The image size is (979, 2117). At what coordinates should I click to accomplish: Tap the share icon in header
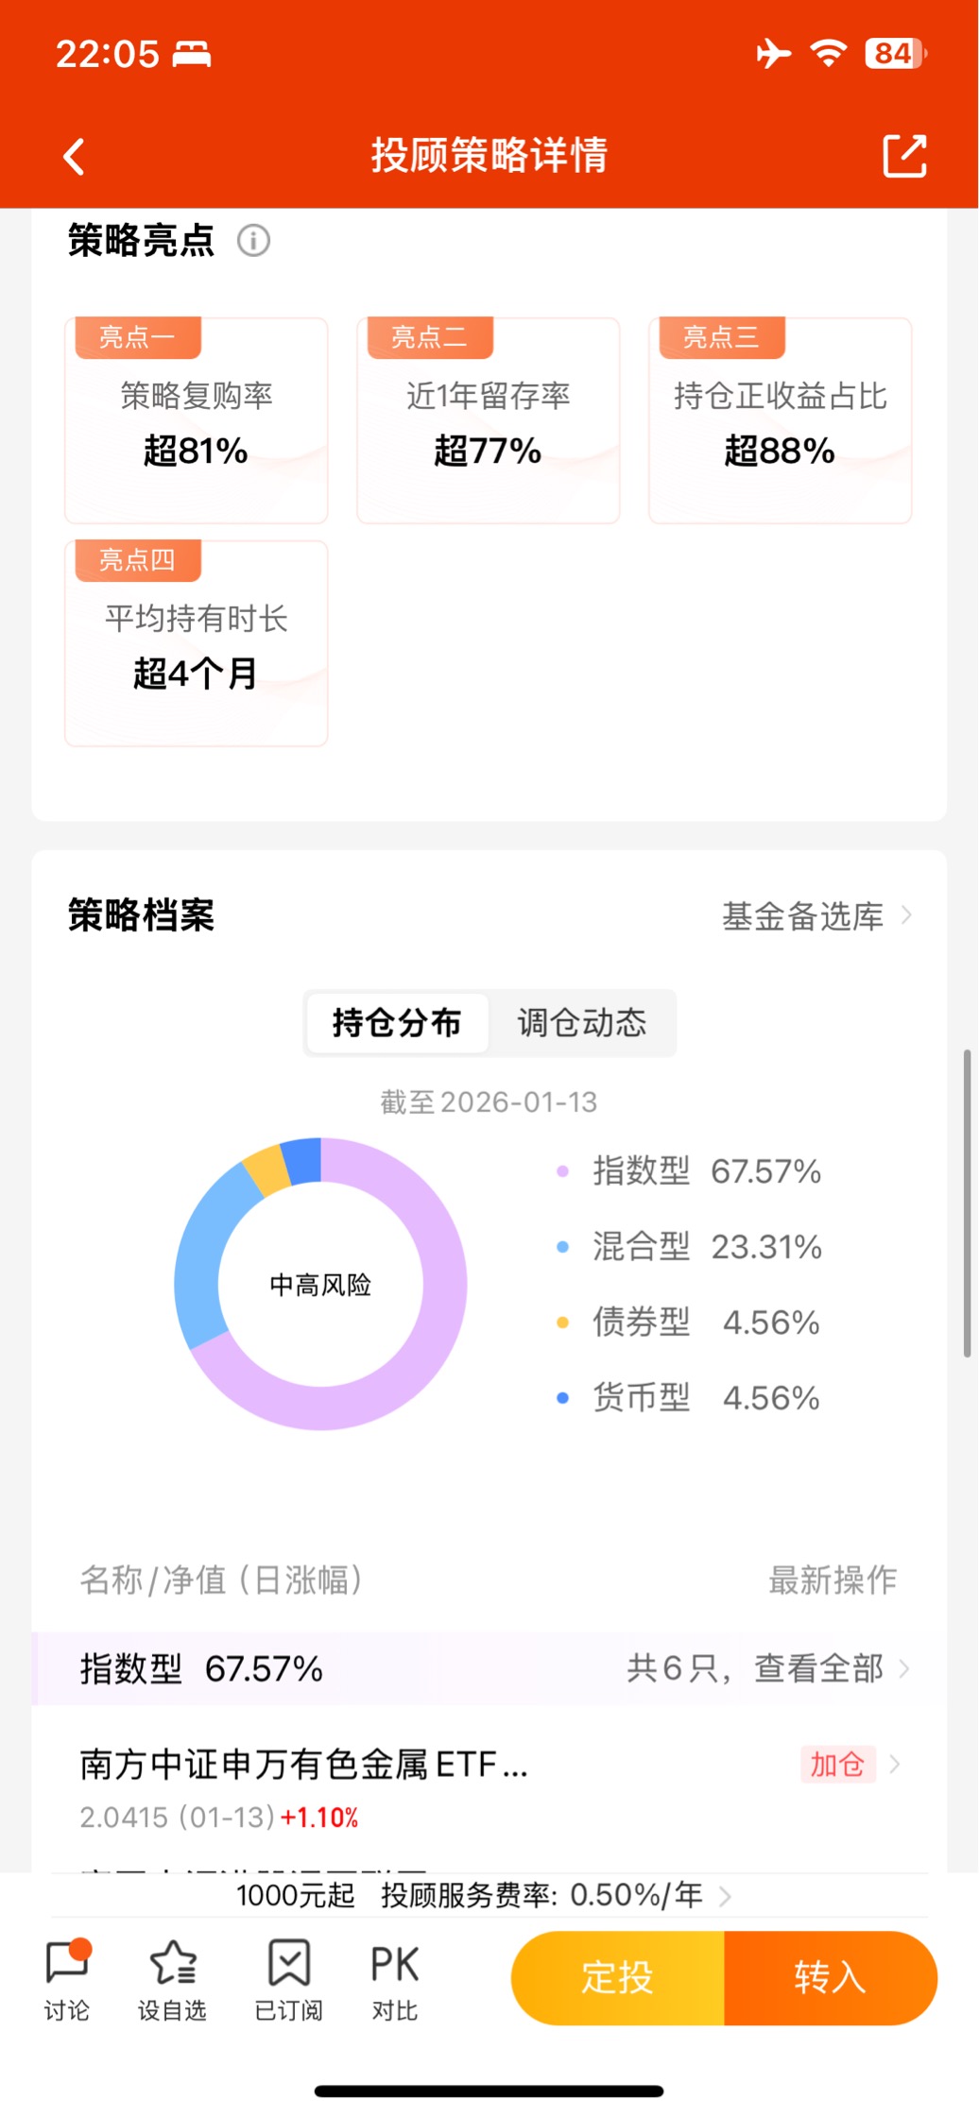903,156
